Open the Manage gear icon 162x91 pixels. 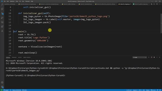click(x=2, y=87)
